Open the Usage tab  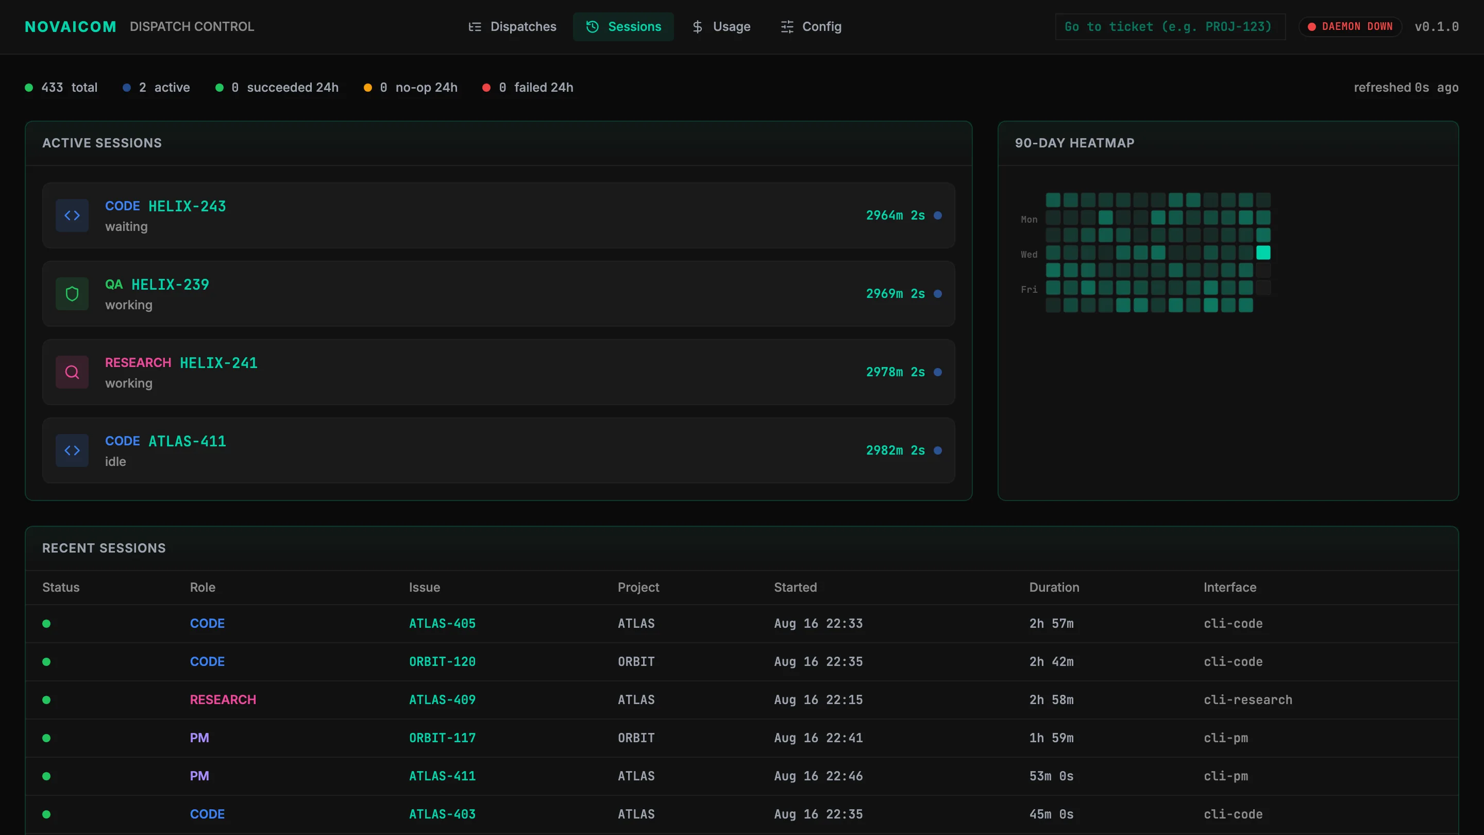721,26
